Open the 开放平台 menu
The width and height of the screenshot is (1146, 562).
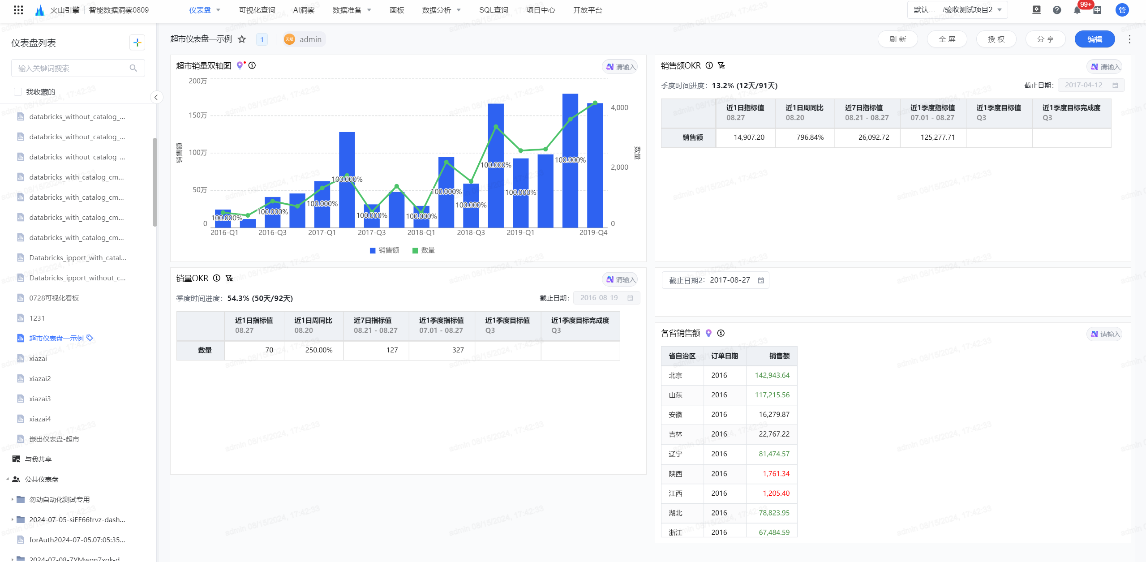(588, 10)
